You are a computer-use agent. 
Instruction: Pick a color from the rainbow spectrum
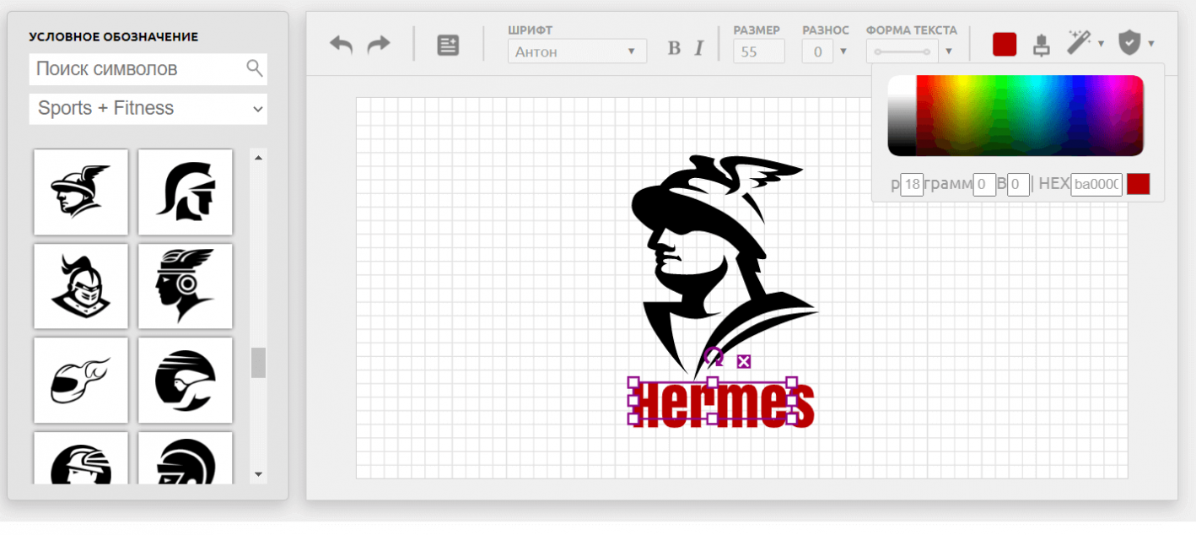(x=1029, y=115)
